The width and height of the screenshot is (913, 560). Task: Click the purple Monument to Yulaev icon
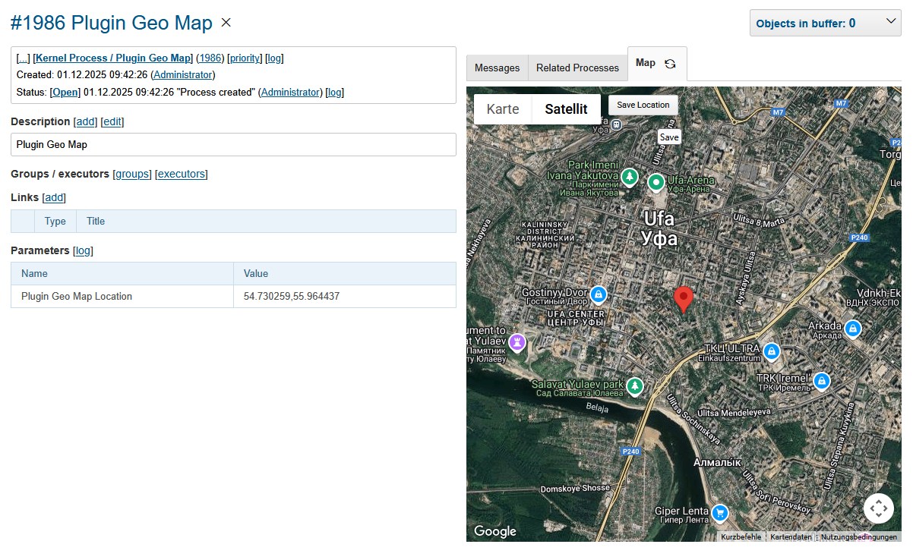pos(517,343)
